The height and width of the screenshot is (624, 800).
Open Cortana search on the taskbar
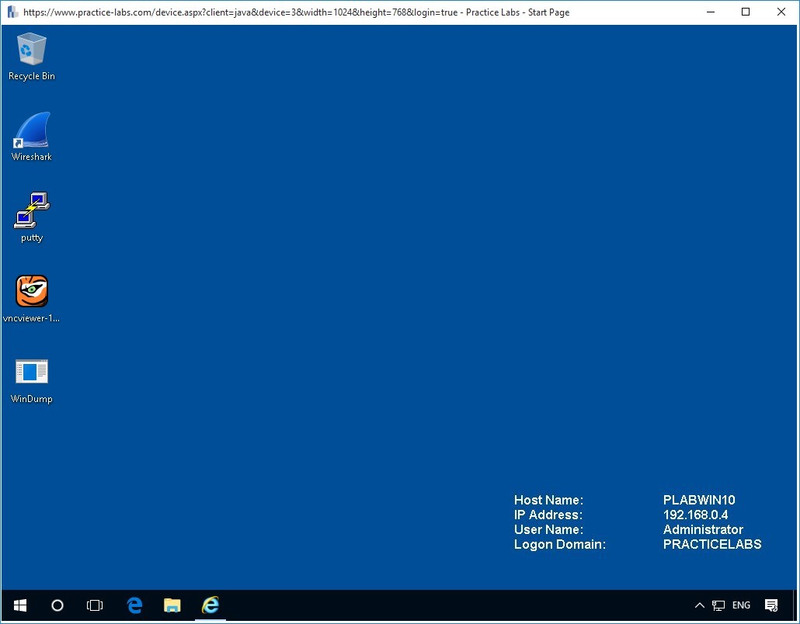click(57, 605)
